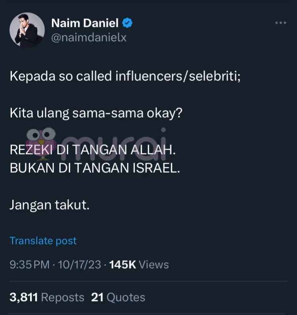This screenshot has width=297, height=315.
Task: Open the 145K Views count
Action: (139, 264)
